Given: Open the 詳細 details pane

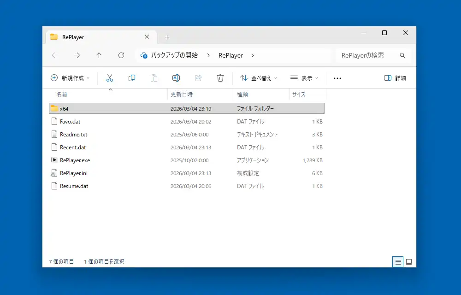Looking at the screenshot, I should [x=395, y=78].
